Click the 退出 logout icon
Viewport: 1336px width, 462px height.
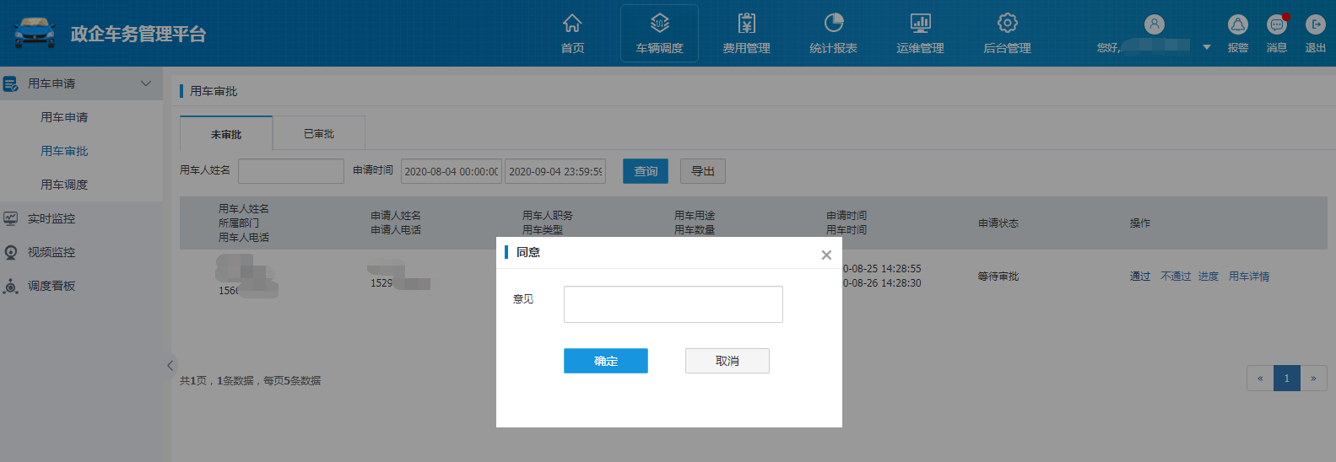pyautogui.click(x=1315, y=25)
